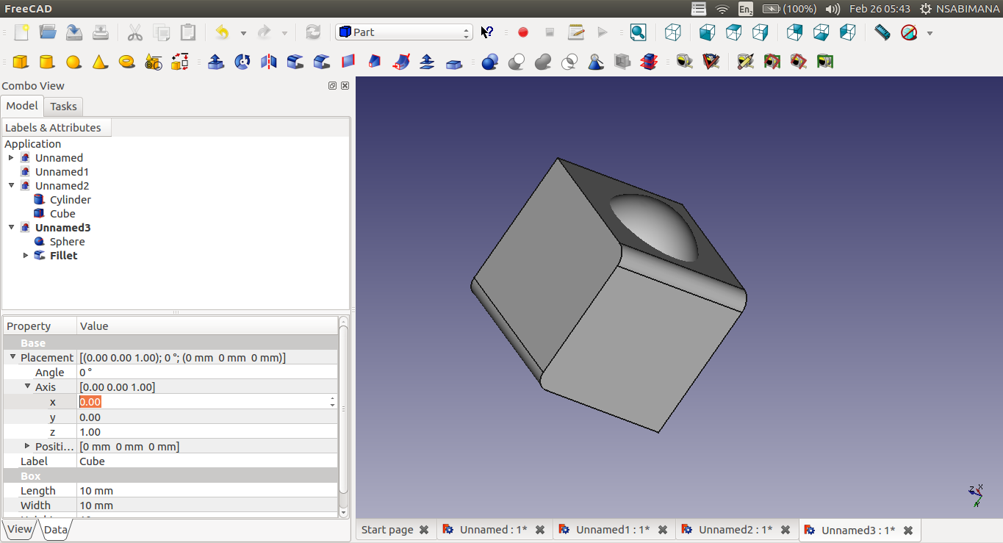Create a cone with the yellow cone icon

point(100,62)
